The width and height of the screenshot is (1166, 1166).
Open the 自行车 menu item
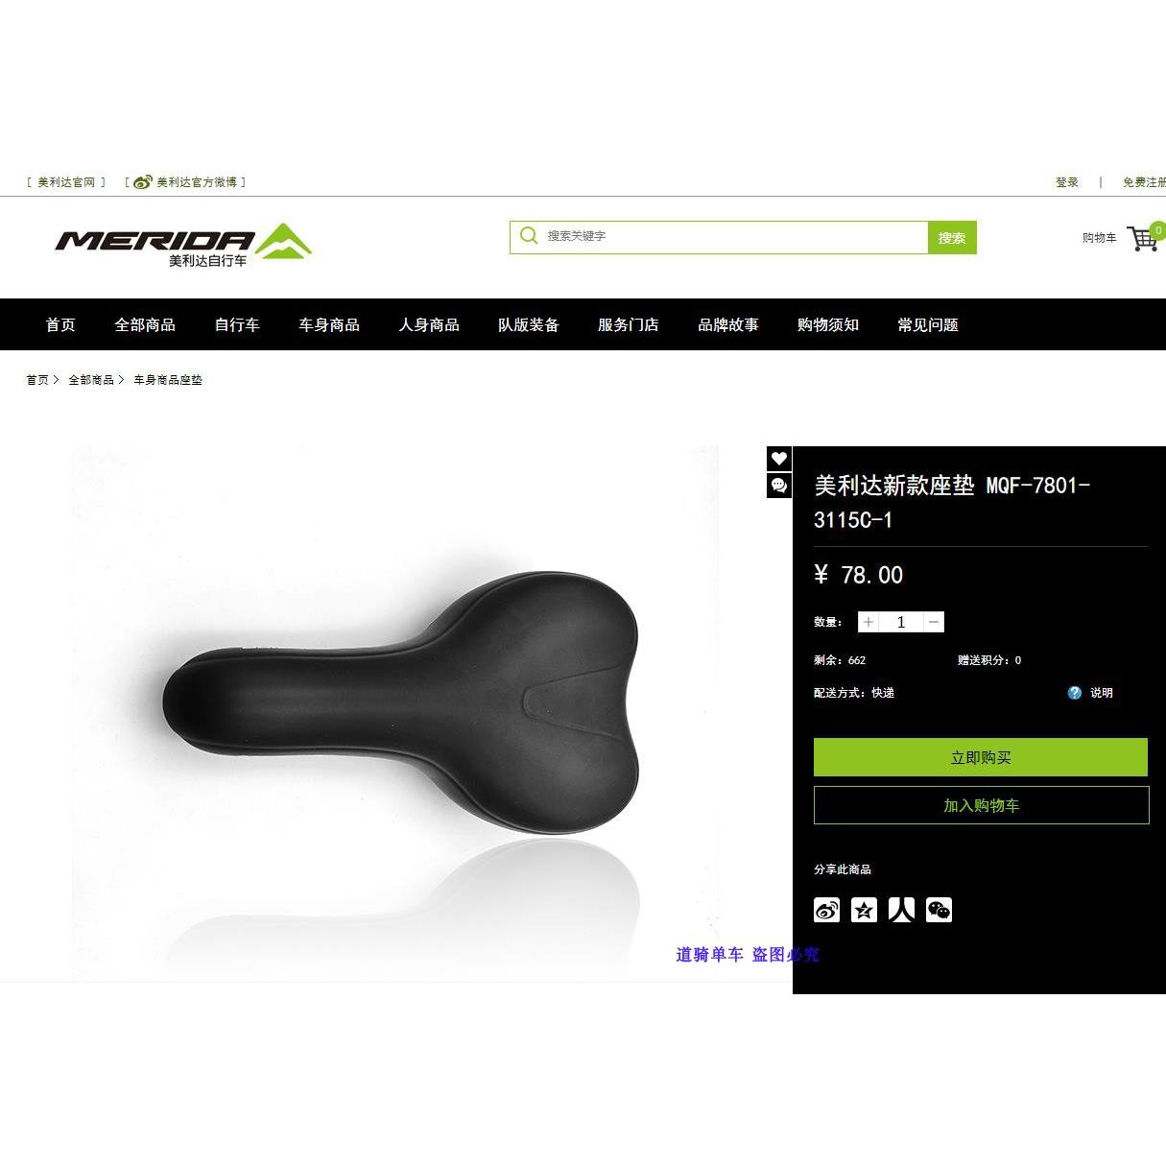point(237,324)
